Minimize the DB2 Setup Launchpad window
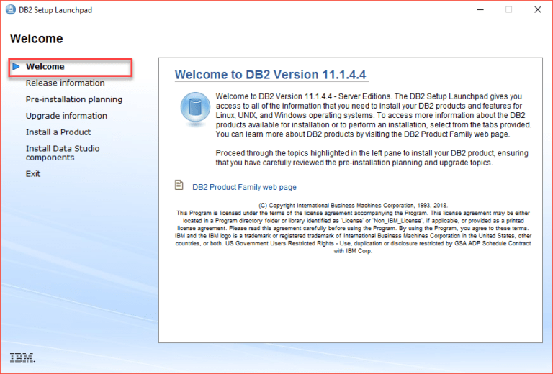 [480, 10]
